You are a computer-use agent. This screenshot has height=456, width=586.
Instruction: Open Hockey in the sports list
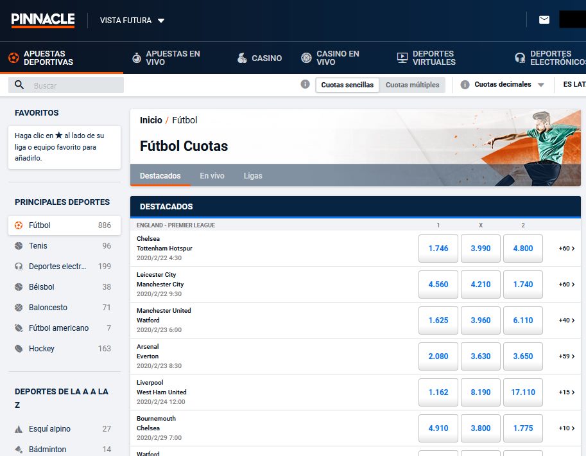click(x=64, y=349)
